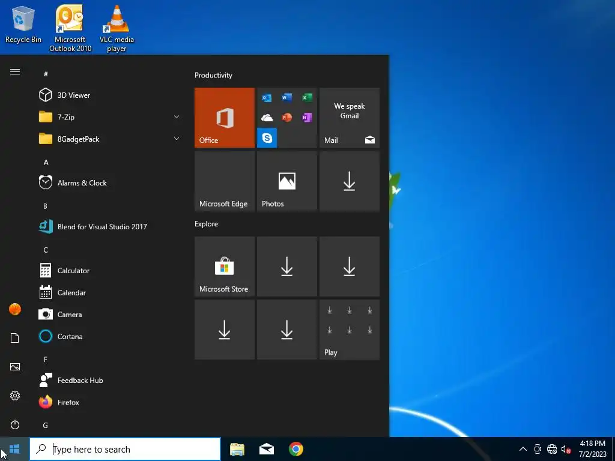Viewport: 615px width, 461px height.
Task: Open Settings gear in Start sidebar
Action: (x=15, y=396)
